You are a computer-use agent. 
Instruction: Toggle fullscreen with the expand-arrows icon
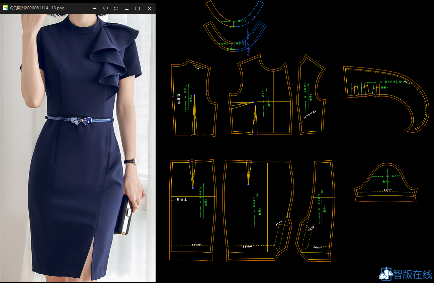point(116,9)
